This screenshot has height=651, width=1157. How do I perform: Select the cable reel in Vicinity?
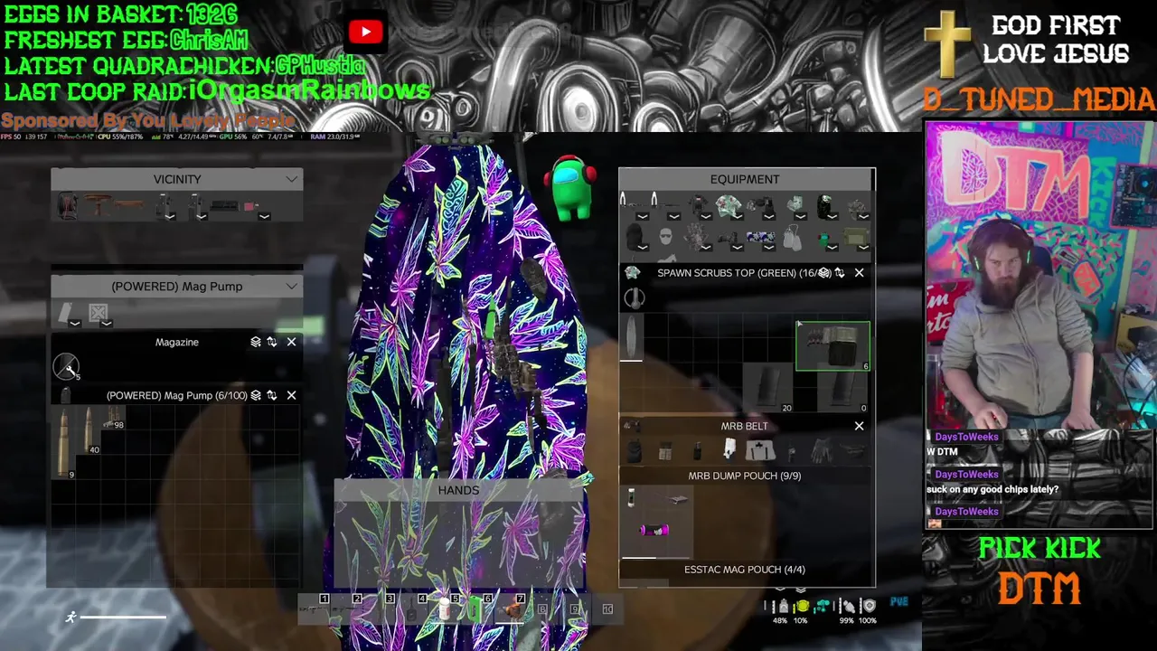coord(68,207)
